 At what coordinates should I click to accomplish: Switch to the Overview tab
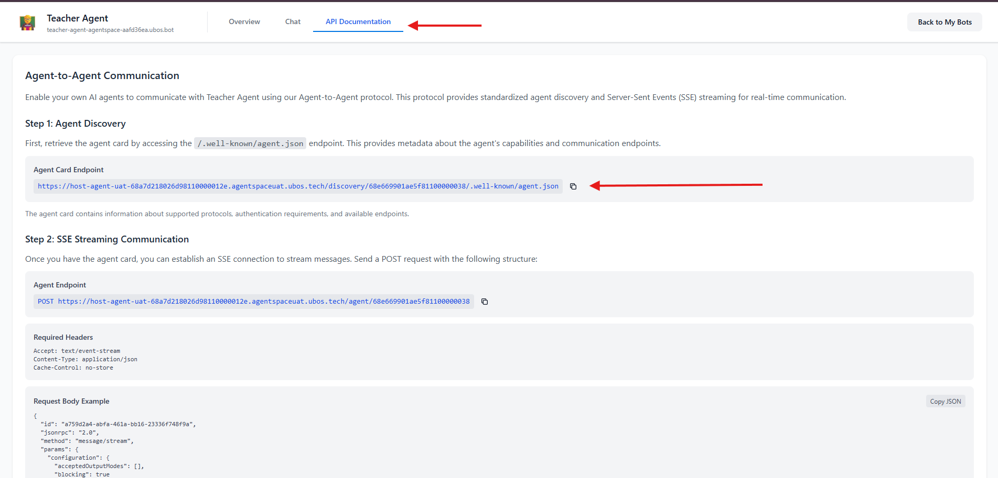244,21
